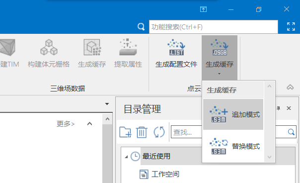Select 最近使用 in the tree
300x183 pixels.
[x=156, y=156]
